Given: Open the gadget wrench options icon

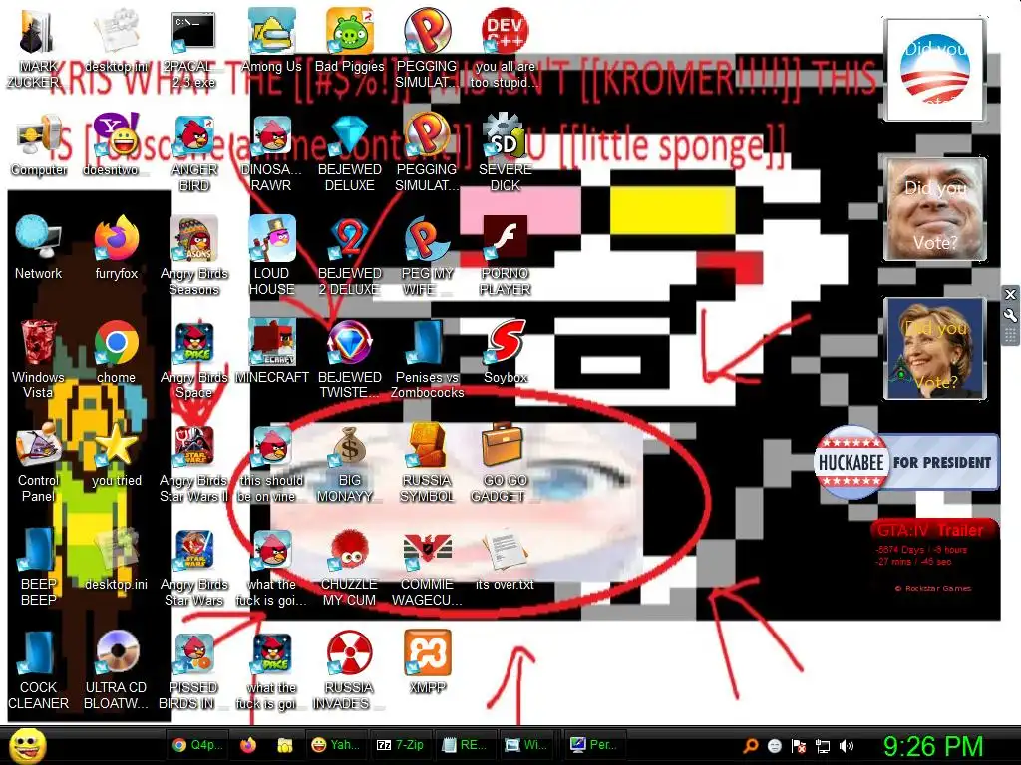Looking at the screenshot, I should point(1010,316).
